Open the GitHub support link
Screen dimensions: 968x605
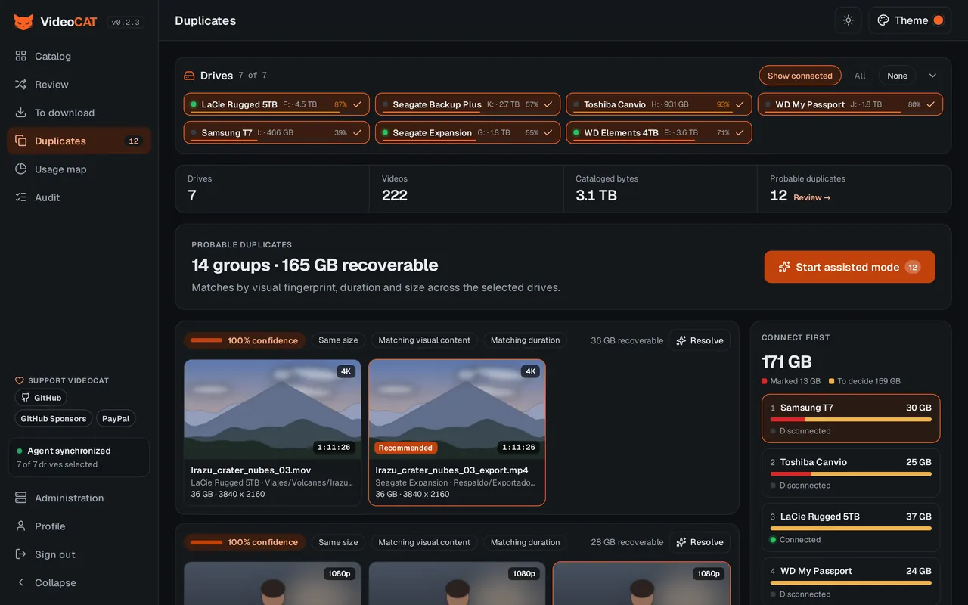[42, 398]
